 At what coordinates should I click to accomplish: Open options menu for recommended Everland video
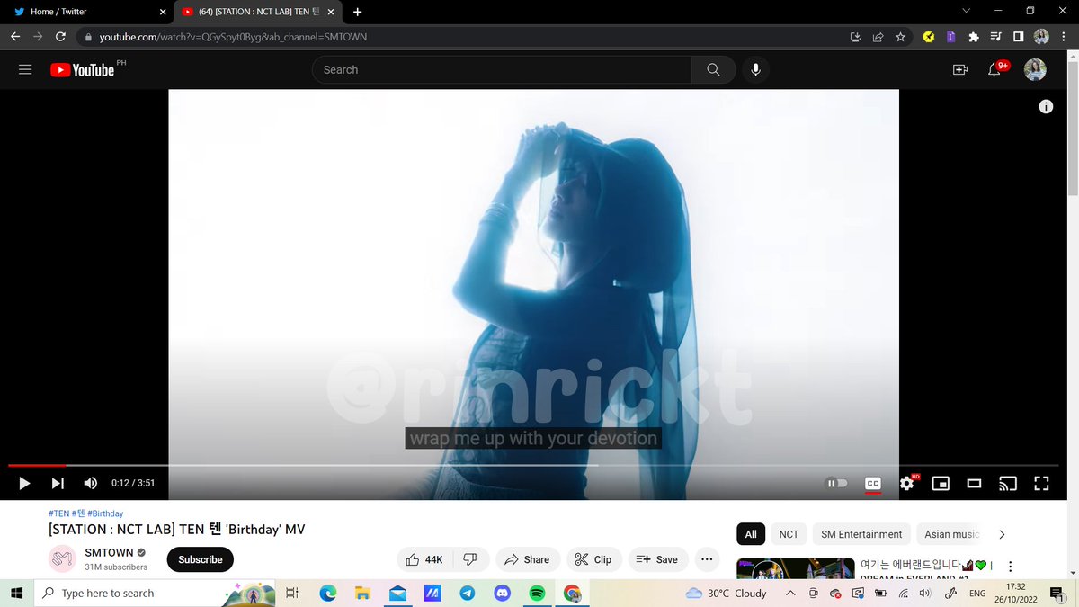(1011, 567)
